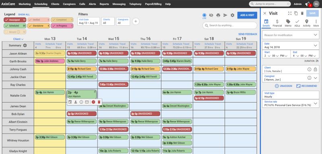
Task: Open announcements megaphone icon in top bar
Action: [308, 4]
